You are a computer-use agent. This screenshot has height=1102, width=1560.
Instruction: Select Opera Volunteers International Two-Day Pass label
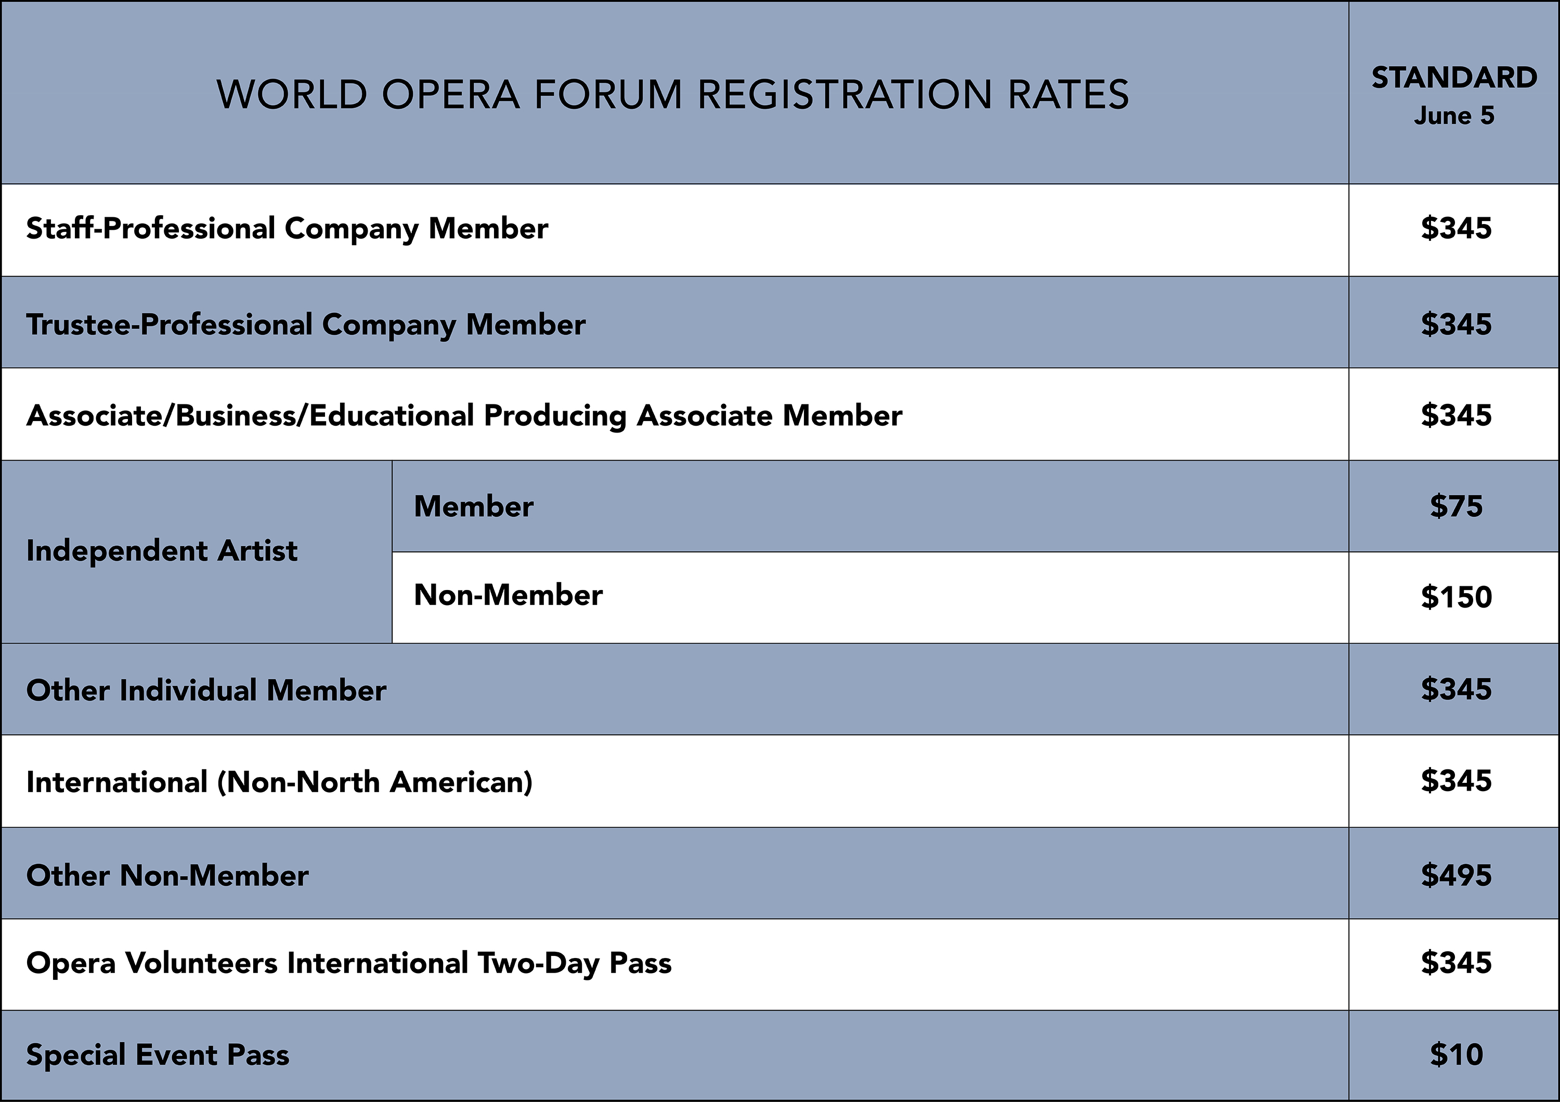point(348,964)
